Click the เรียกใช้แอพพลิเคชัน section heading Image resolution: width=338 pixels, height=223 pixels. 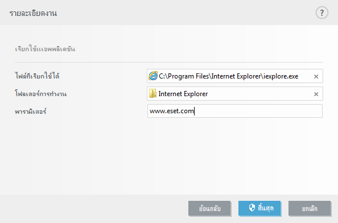tap(45, 49)
